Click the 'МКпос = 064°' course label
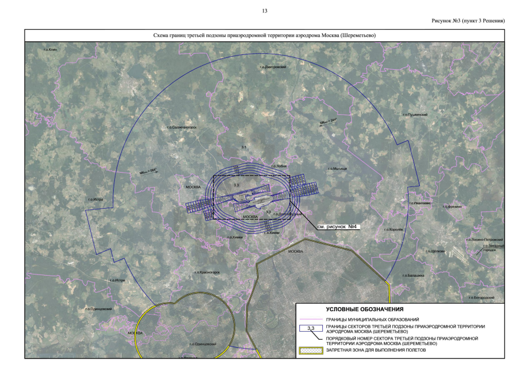517x366 pixels. (148, 172)
